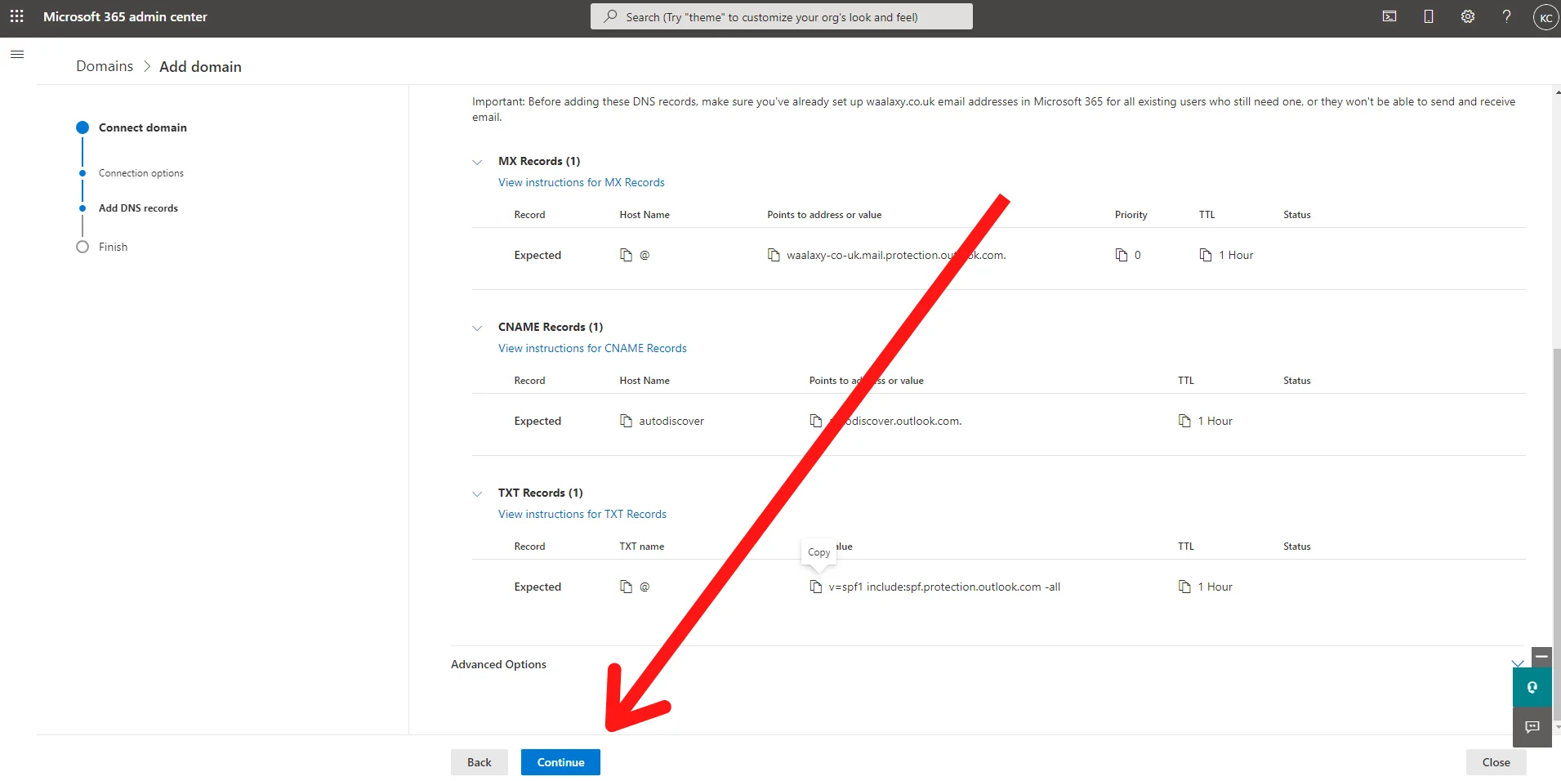Copy the CNAME host name autodiscover
The height and width of the screenshot is (781, 1561).
[x=627, y=421]
